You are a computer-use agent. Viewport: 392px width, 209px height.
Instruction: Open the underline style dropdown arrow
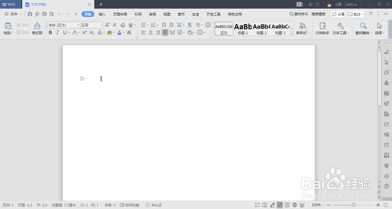pyautogui.click(x=69, y=33)
